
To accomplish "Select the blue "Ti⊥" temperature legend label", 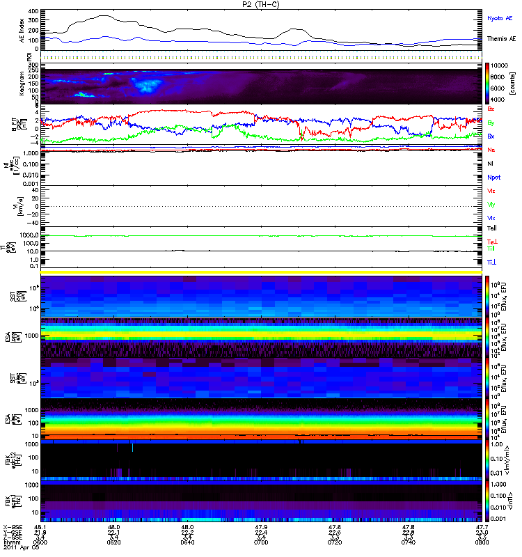I will pos(491,262).
